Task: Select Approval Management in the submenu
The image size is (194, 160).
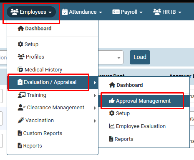Action: [x=144, y=101]
